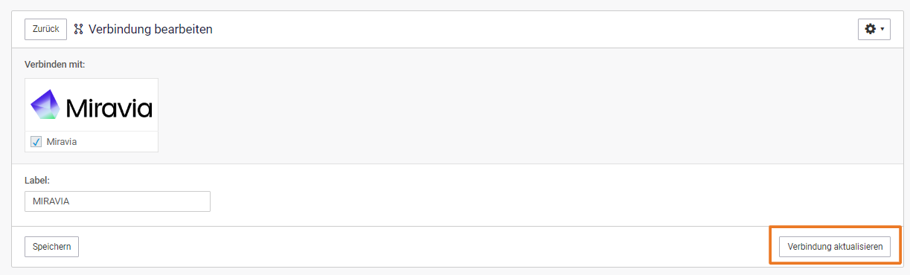The height and width of the screenshot is (275, 910).
Task: Go back with the Zurück button
Action: (x=46, y=29)
